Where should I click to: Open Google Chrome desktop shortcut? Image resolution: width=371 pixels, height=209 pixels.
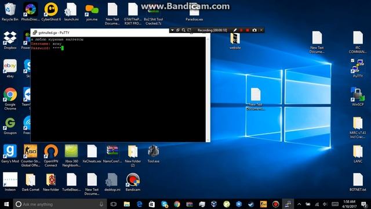click(10, 99)
